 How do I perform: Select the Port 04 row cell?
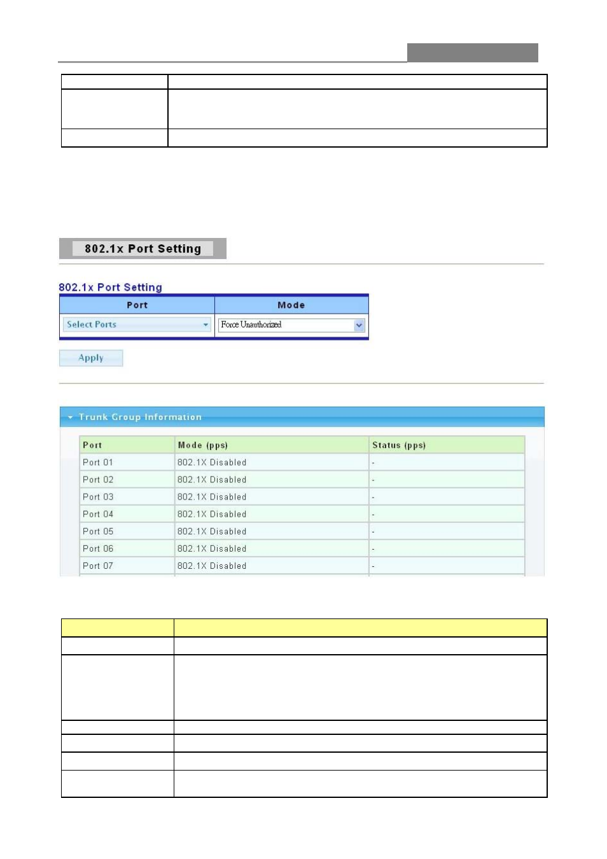(x=127, y=514)
